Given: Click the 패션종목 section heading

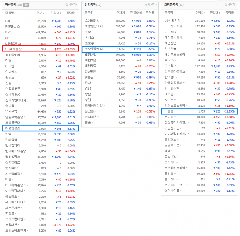Looking at the screenshot, I should [x=10, y=5].
